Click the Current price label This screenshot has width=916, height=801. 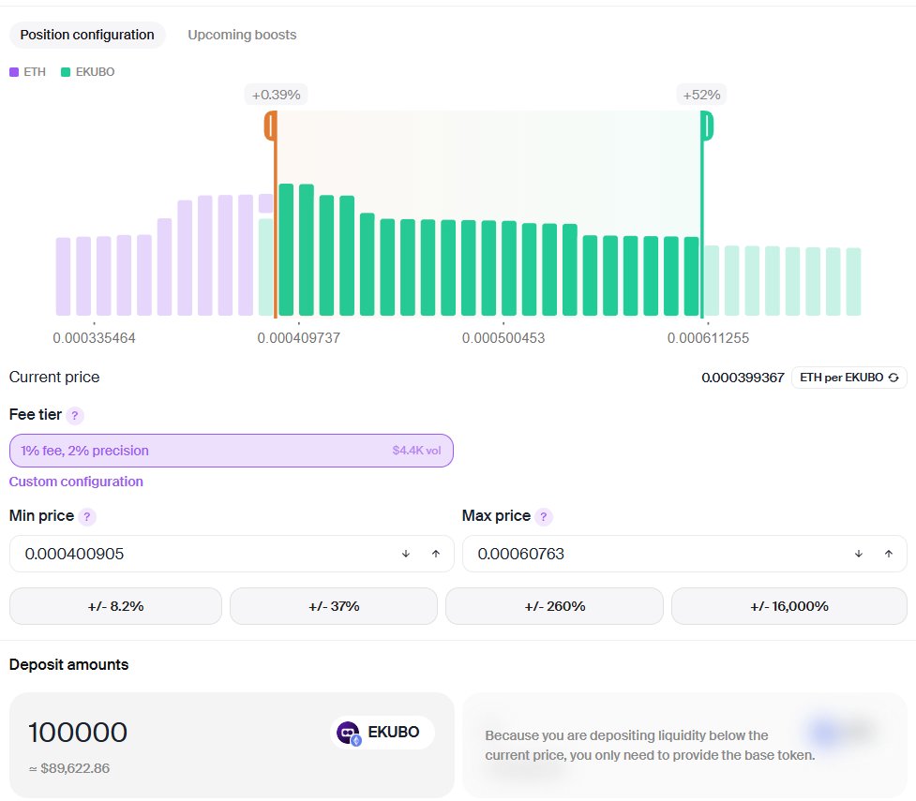pos(54,378)
